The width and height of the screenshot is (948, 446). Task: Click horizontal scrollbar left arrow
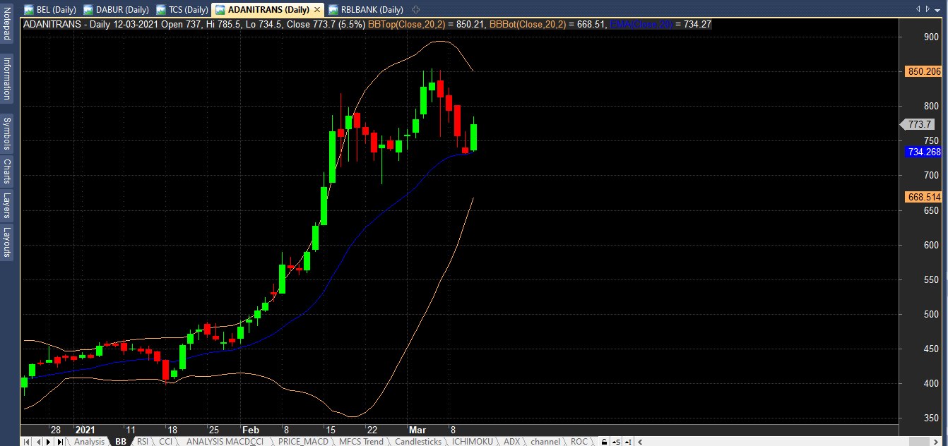(x=640, y=442)
